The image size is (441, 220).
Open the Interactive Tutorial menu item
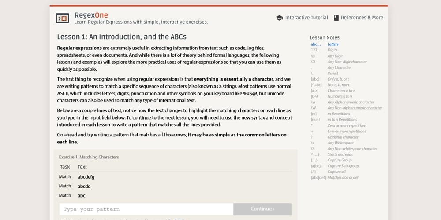[x=302, y=18]
